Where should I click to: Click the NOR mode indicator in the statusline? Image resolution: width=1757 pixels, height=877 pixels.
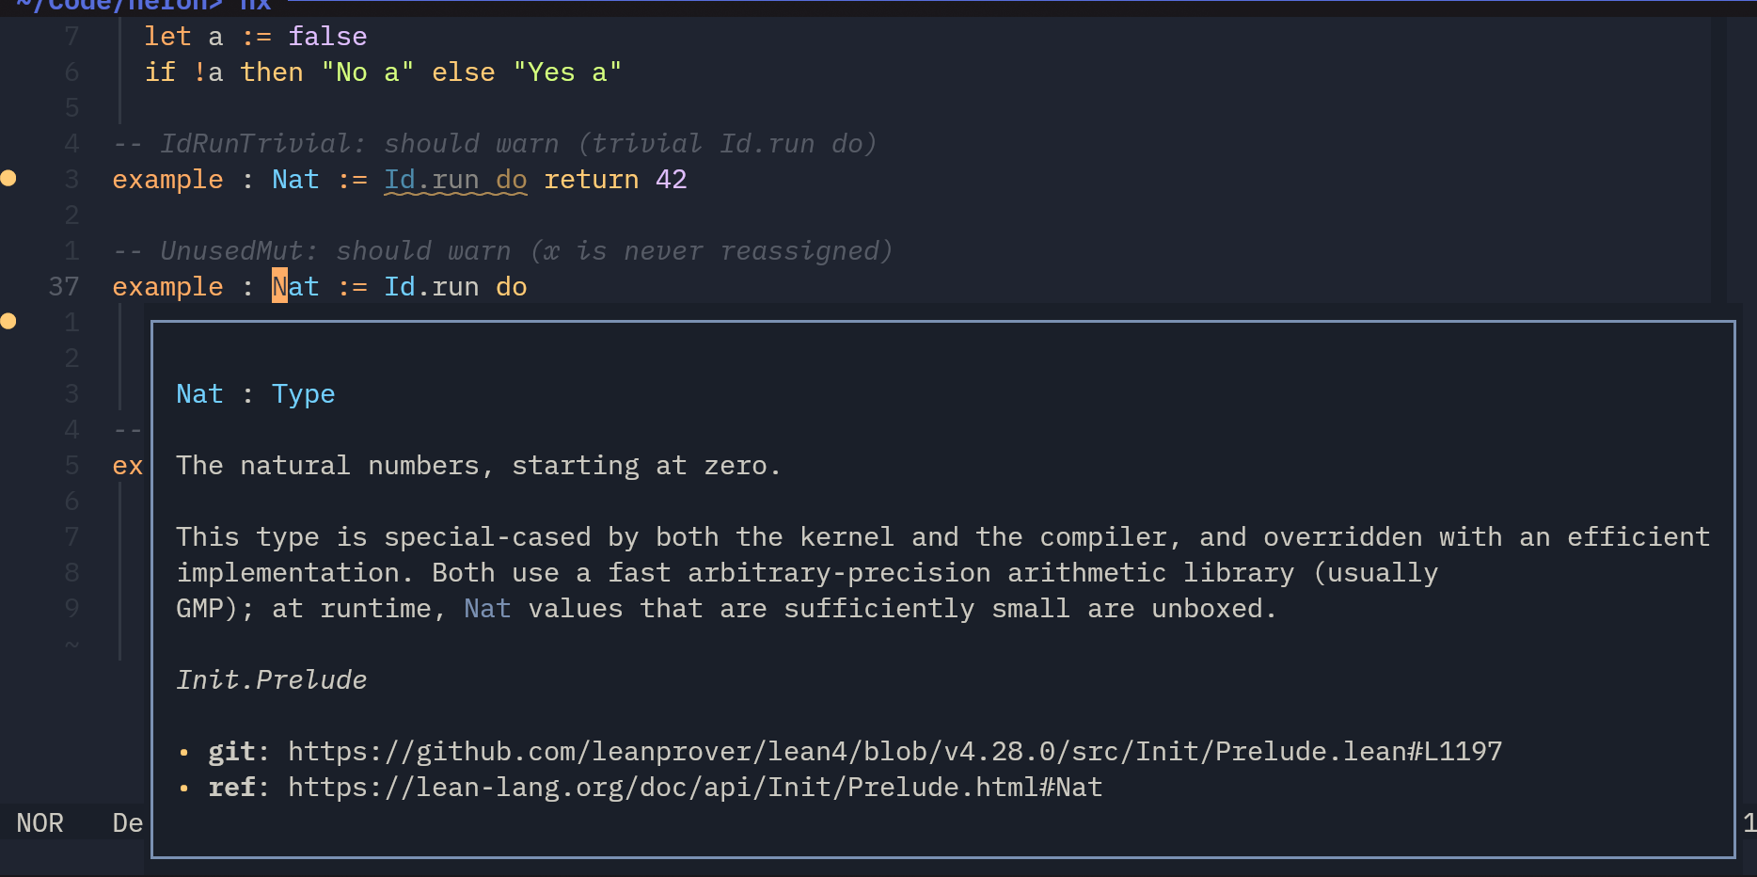coord(40,823)
